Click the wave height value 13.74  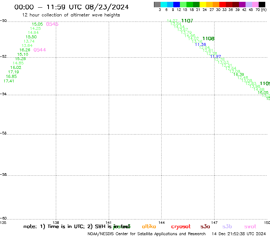click(29, 41)
